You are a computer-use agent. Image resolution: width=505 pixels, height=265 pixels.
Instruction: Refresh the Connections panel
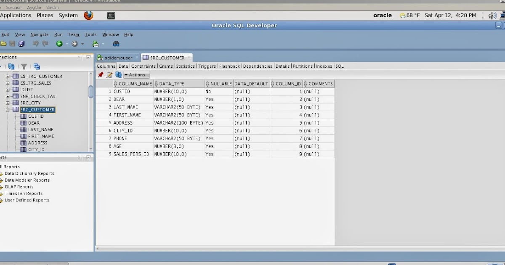pos(11,66)
